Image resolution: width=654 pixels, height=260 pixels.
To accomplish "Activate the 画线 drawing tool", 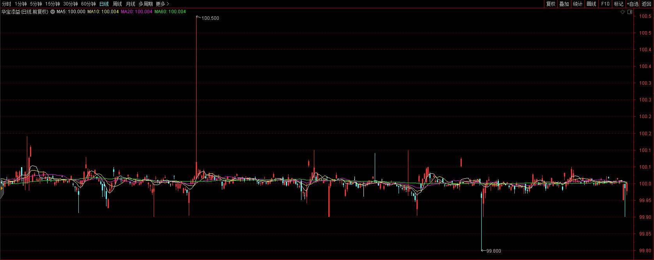I will (591, 4).
